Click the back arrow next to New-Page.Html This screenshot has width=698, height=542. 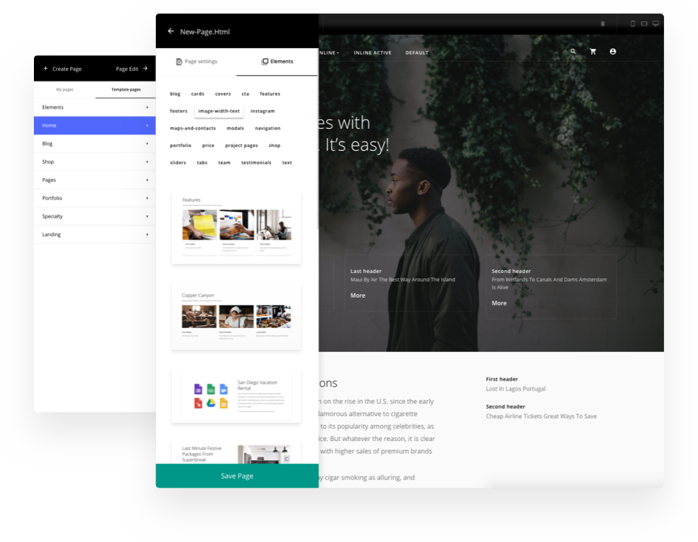point(170,32)
